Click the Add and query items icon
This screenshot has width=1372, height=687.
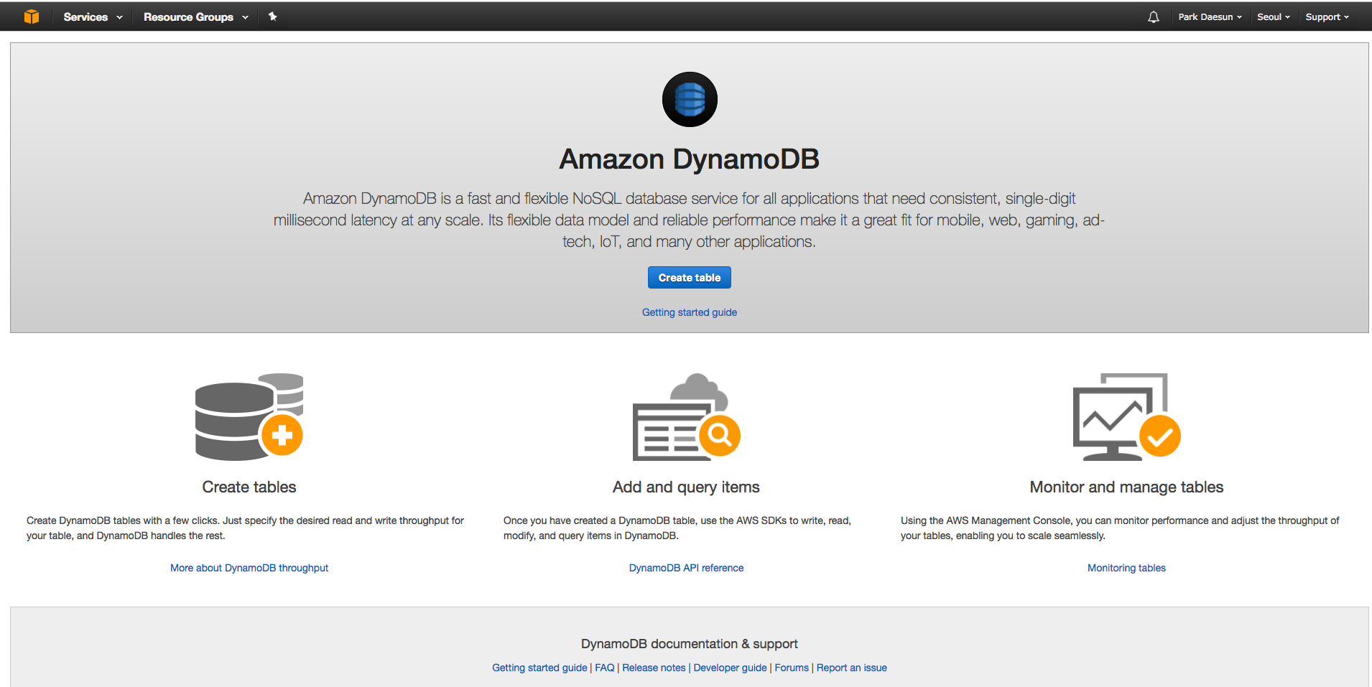coord(686,418)
